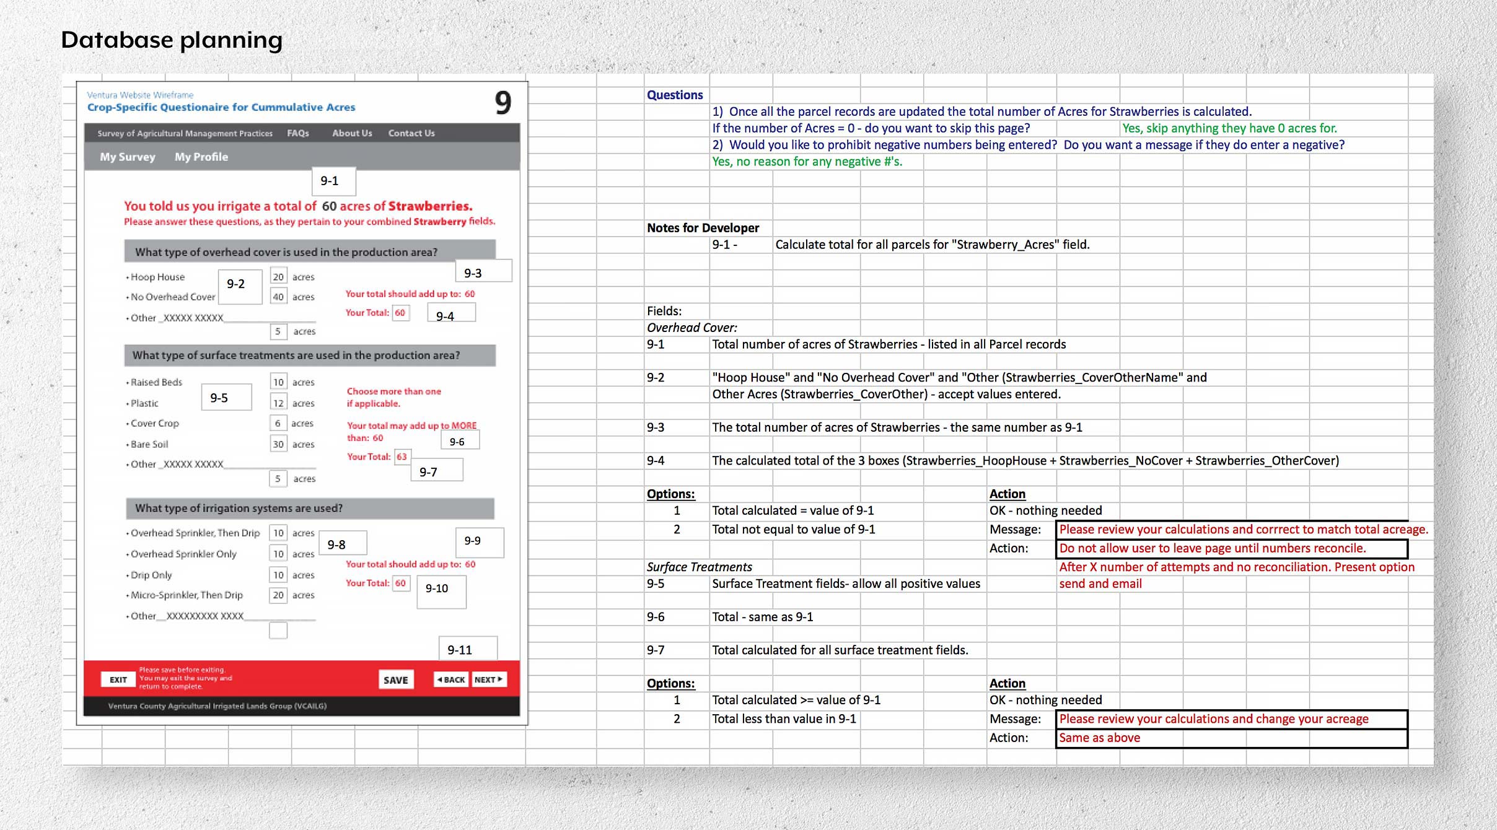
Task: Select 'Total less than value in 9-1'
Action: (784, 719)
